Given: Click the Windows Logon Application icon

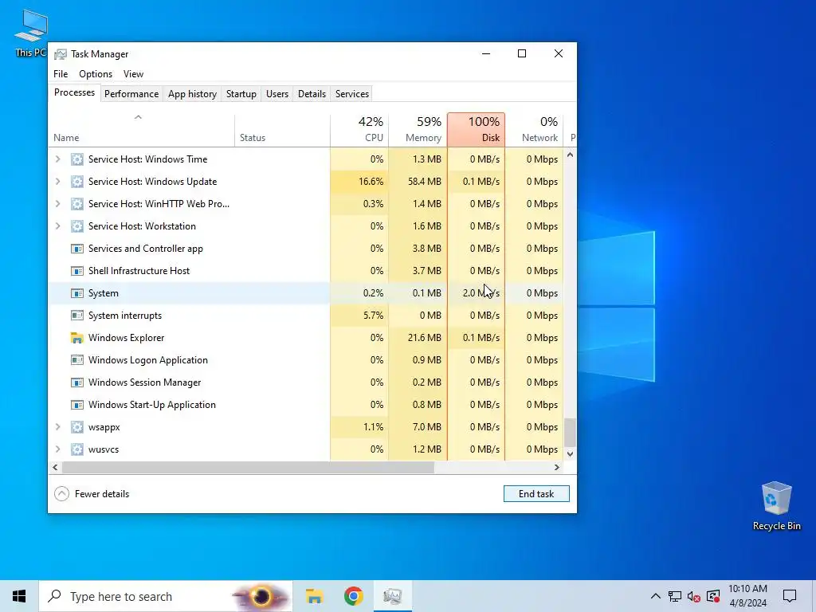Looking at the screenshot, I should pyautogui.click(x=77, y=360).
